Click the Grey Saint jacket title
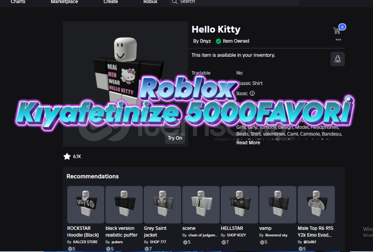The height and width of the screenshot is (252, 373). point(155,232)
